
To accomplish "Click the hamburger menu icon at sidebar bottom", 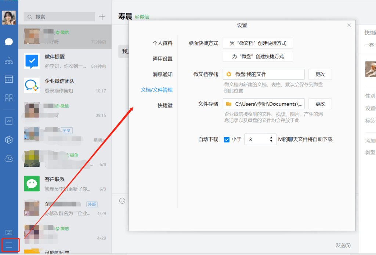I will click(x=9, y=245).
